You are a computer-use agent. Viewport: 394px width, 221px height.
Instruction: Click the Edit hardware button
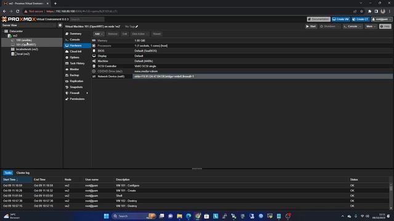[x=124, y=34]
